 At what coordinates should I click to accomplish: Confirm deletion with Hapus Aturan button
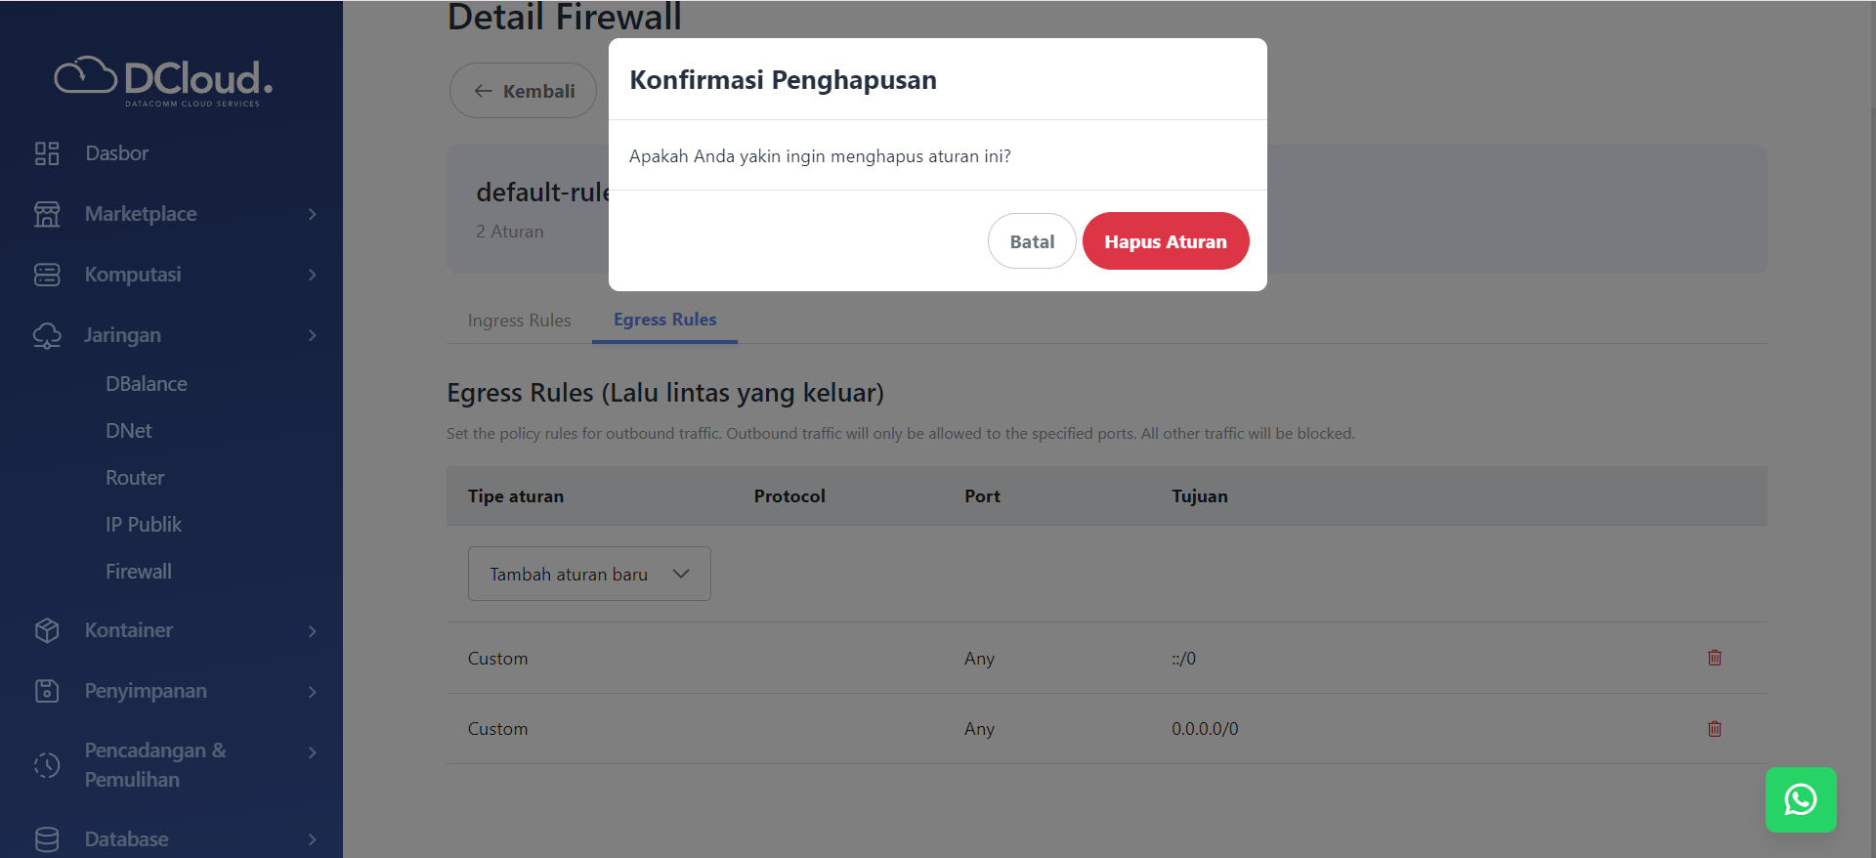coord(1165,240)
